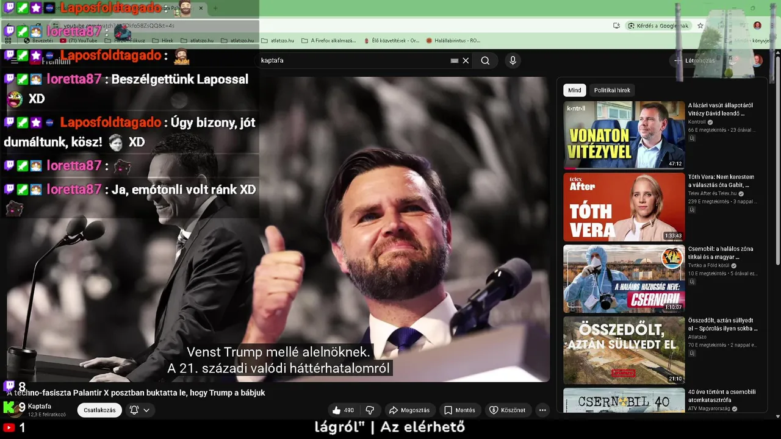Open '40 éve történt a csernobili' video title

coord(722,396)
